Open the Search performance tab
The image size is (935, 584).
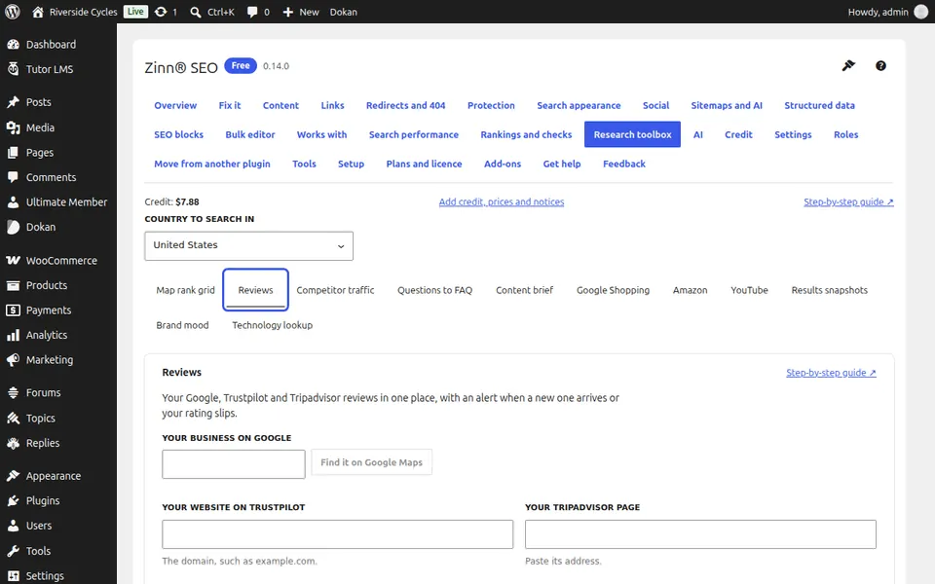coord(414,134)
